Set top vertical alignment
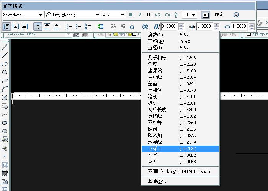 pos(38,27)
